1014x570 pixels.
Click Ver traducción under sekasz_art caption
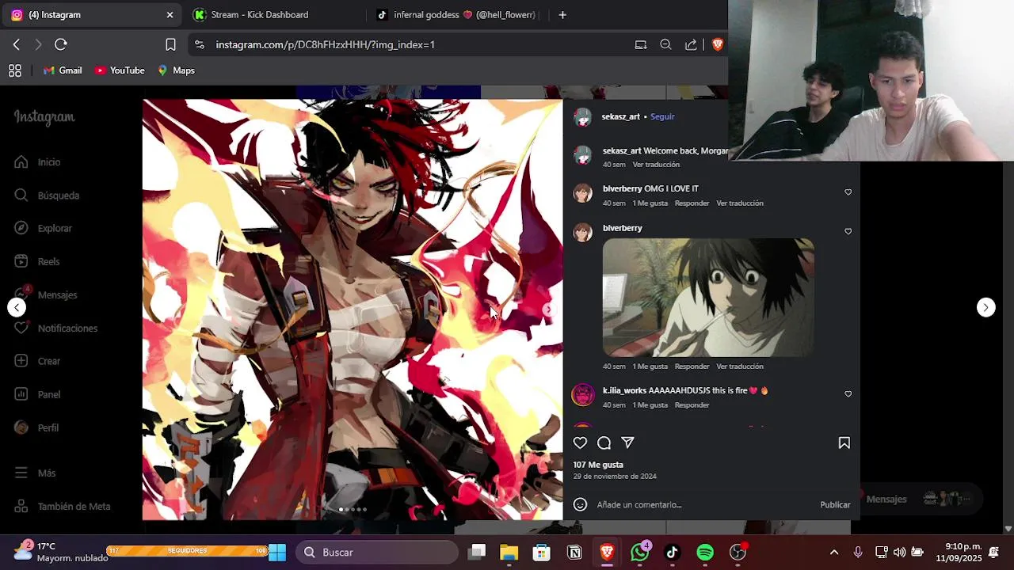656,165
